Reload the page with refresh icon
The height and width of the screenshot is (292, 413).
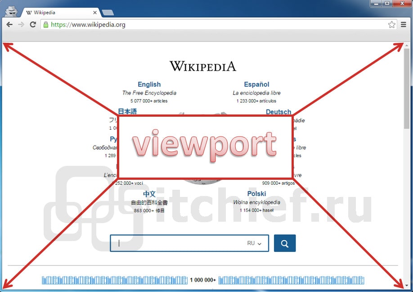click(x=33, y=25)
